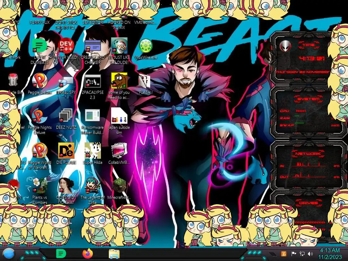Click the TIME header on the widget
This screenshot has height=261, width=348.
(309, 45)
